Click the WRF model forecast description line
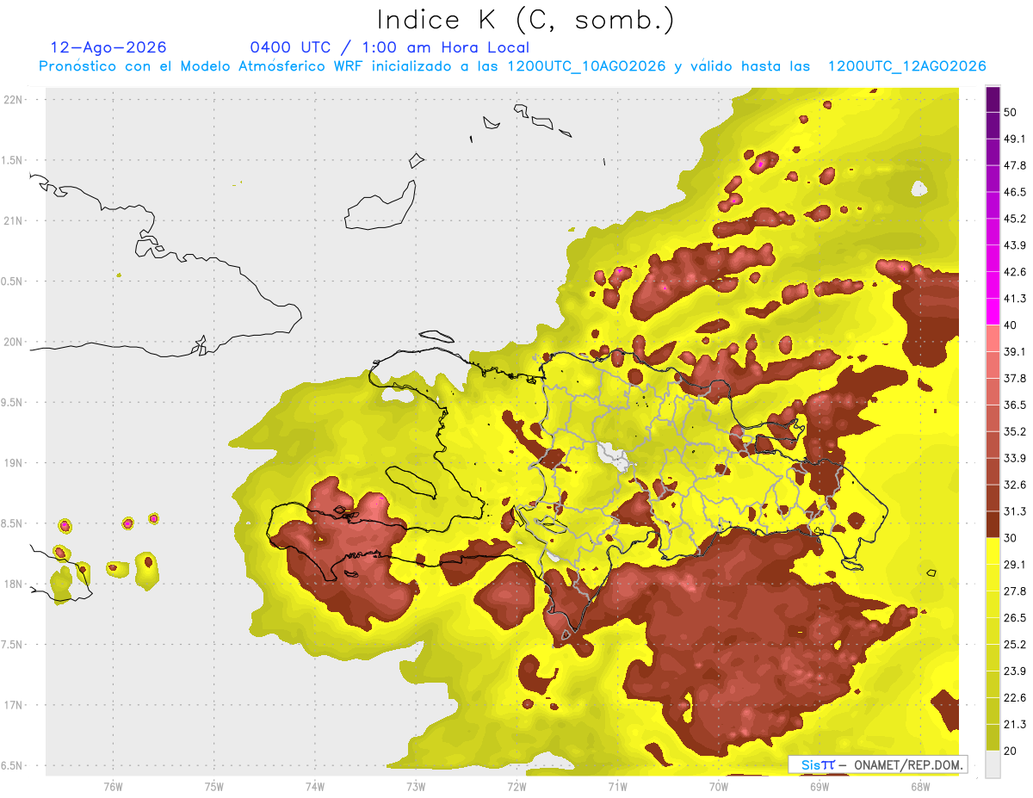 click(x=512, y=66)
